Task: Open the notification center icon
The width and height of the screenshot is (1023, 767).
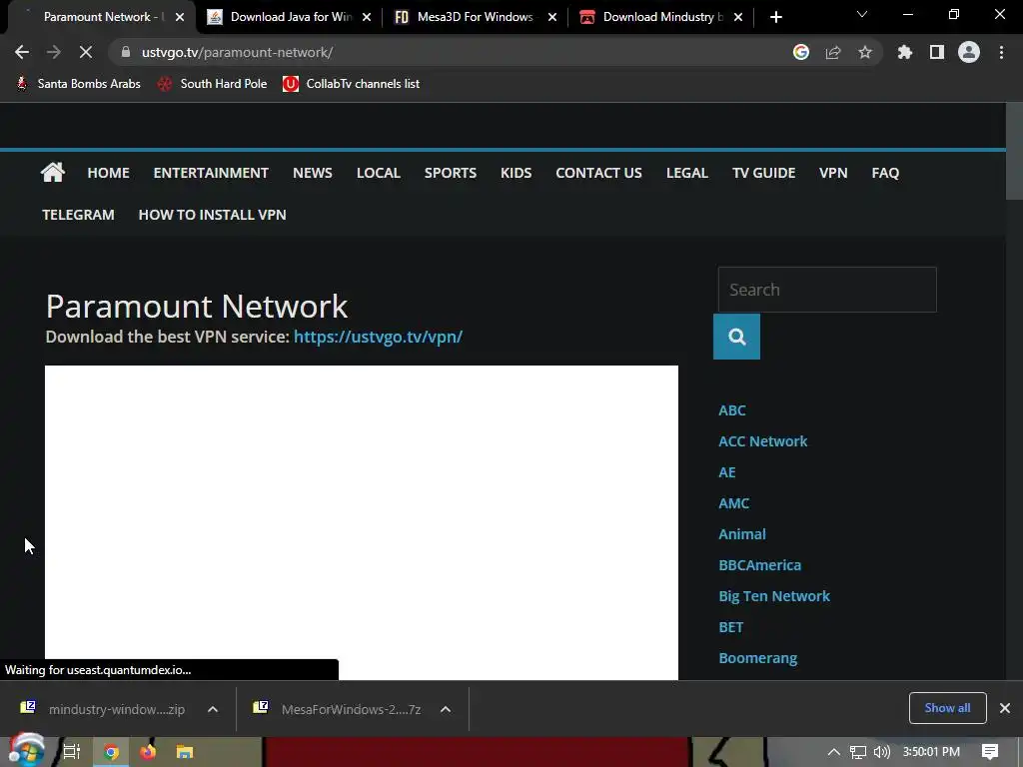Action: click(990, 752)
